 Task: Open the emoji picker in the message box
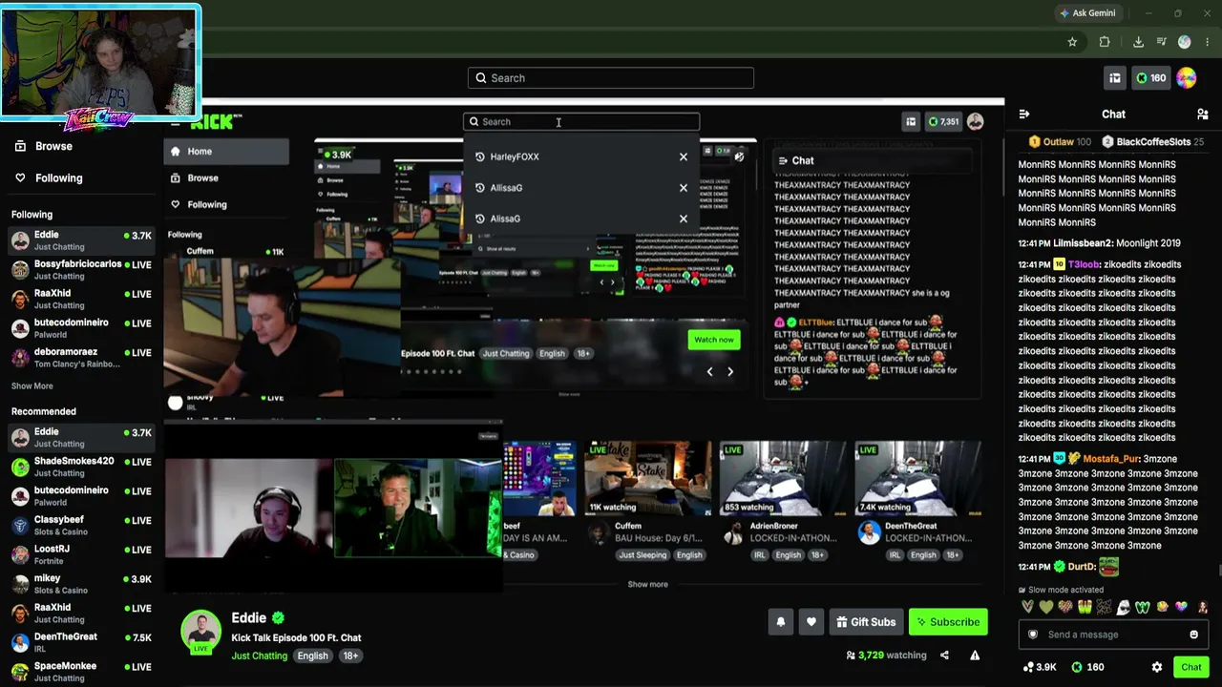click(1193, 635)
